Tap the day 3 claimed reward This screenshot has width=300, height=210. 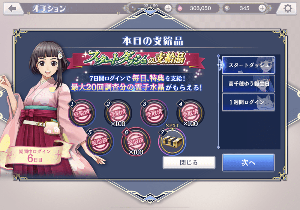pos(154,113)
